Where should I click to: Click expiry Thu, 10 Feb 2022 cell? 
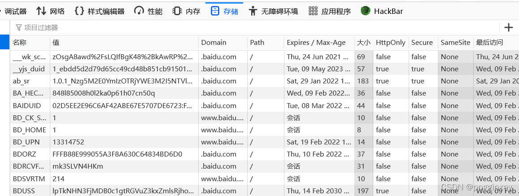(319, 154)
